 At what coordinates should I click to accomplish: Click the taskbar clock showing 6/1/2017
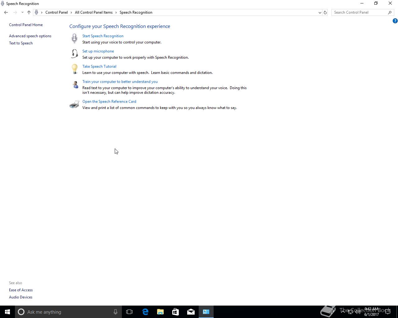tap(372, 312)
